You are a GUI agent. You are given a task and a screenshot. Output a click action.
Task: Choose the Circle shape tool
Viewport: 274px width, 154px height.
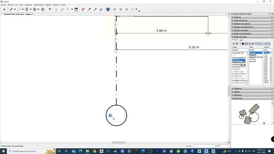coord(35,9)
